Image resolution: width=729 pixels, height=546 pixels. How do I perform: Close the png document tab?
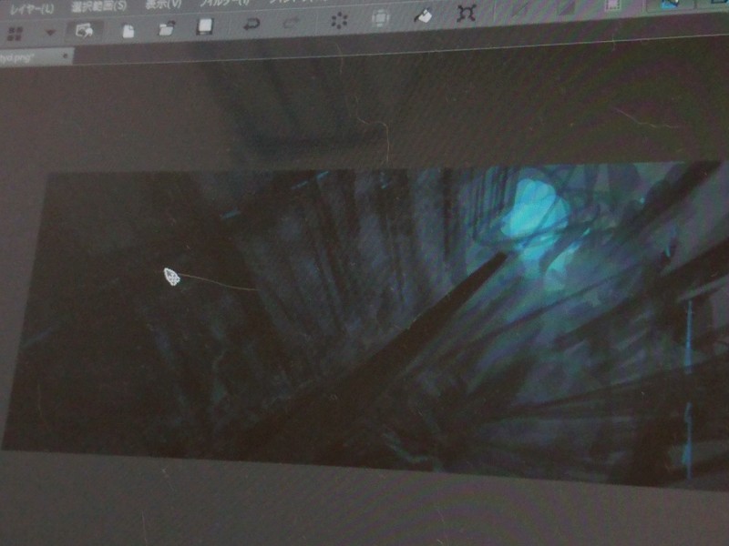click(x=66, y=56)
